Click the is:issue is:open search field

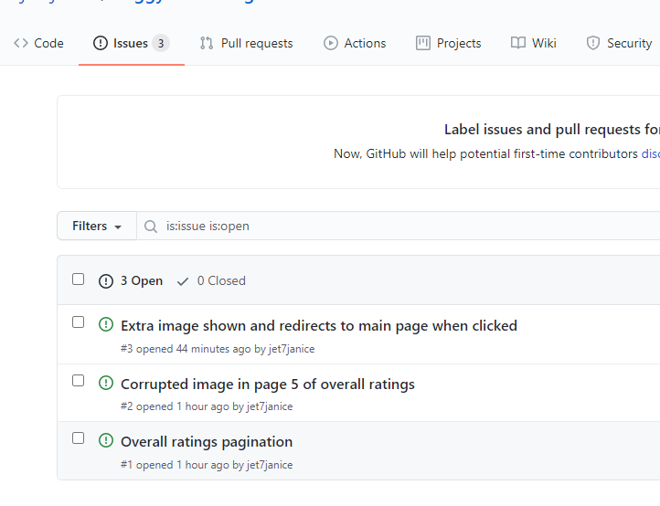[x=399, y=226]
